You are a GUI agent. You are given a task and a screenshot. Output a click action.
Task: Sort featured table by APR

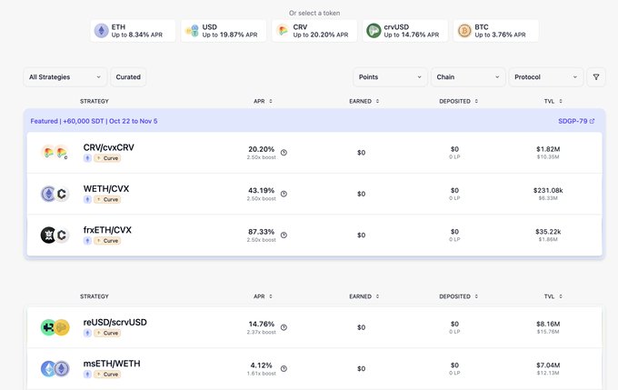[263, 101]
